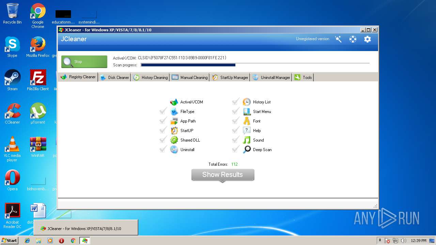Toggle the FileType checkbox
436x245 pixels.
[163, 111]
